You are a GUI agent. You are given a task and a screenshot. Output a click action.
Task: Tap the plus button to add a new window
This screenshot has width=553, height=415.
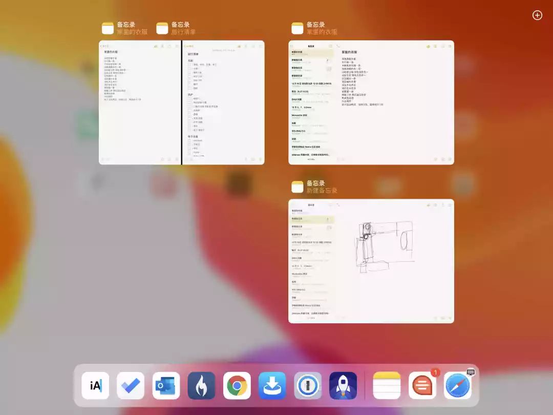[x=537, y=15]
